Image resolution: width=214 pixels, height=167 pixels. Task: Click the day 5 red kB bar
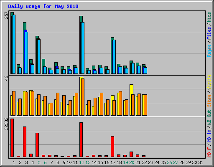[x=37, y=145]
